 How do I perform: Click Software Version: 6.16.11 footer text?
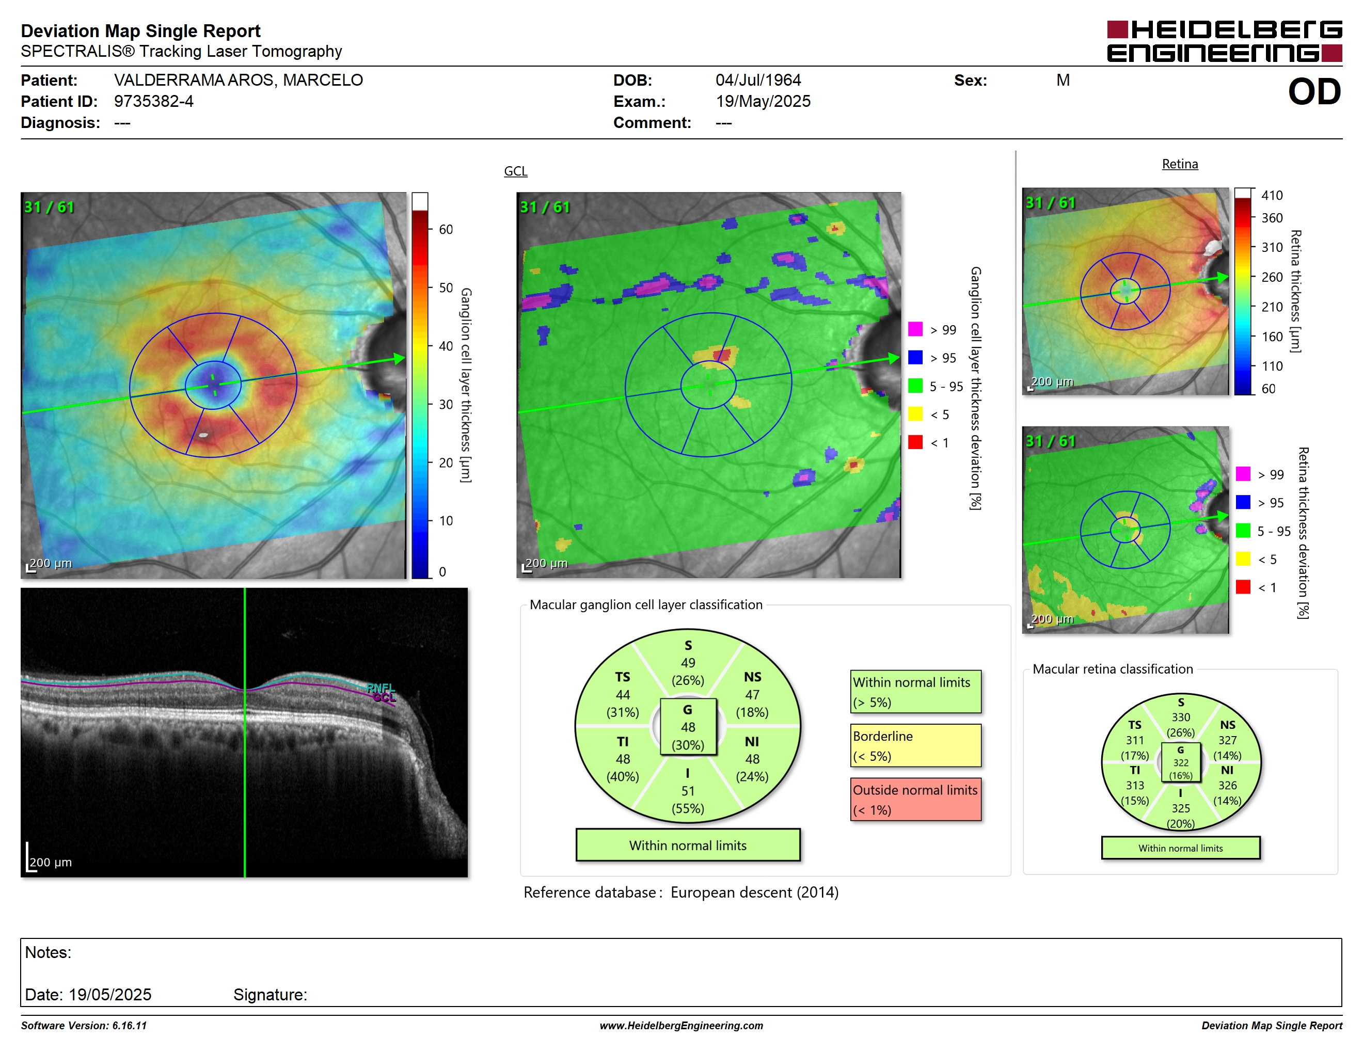(84, 1026)
